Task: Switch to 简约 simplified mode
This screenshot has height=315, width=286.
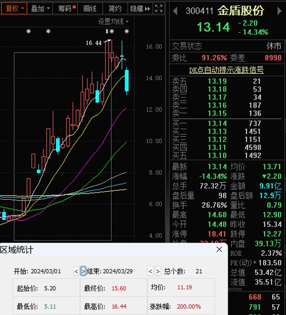Action: (x=115, y=9)
